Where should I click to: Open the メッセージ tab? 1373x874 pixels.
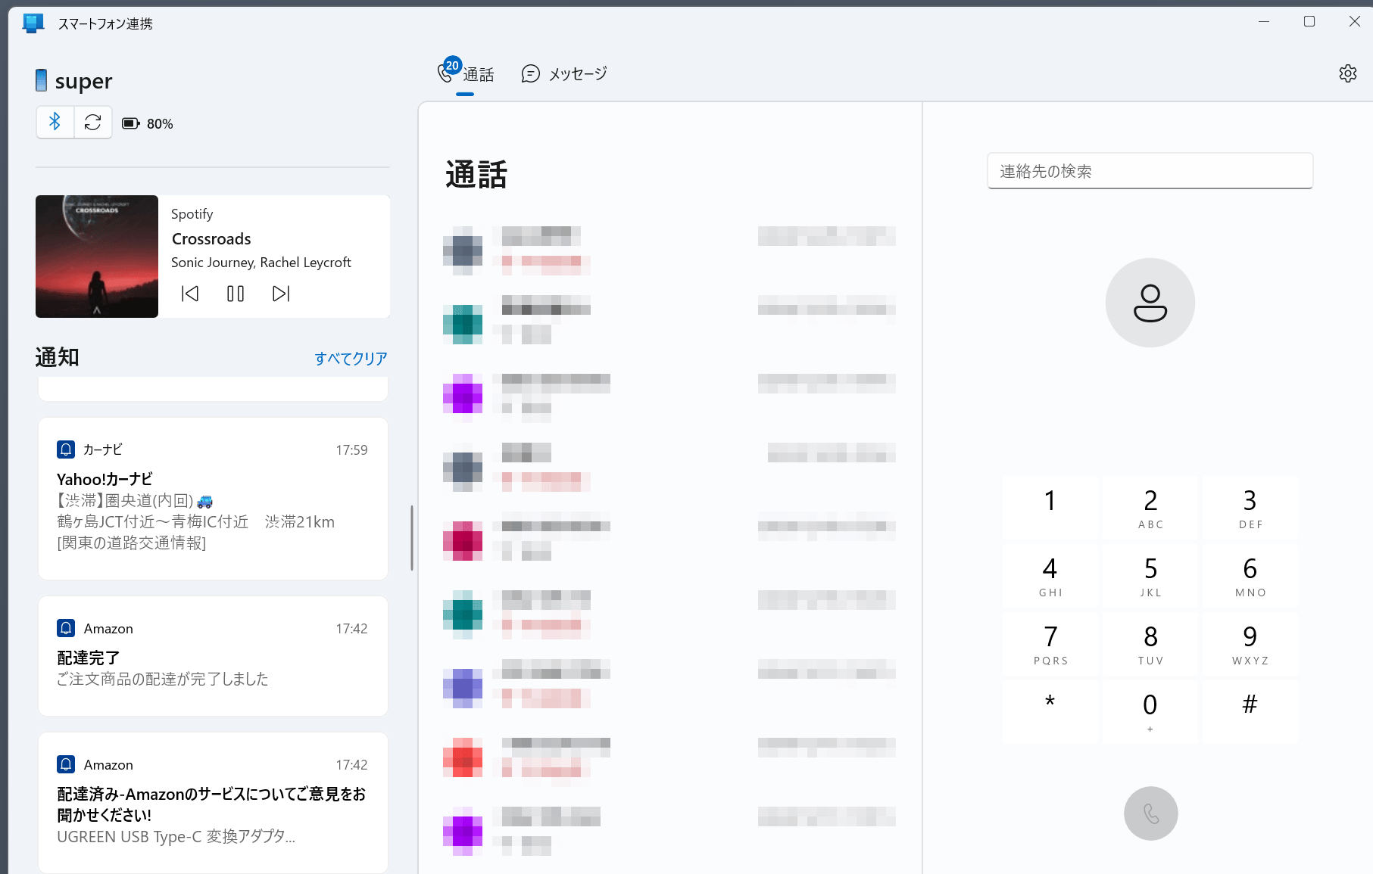coord(564,74)
